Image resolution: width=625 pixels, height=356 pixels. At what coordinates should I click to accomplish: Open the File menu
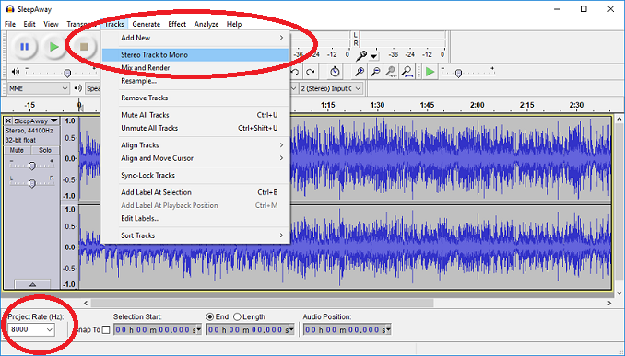10,24
